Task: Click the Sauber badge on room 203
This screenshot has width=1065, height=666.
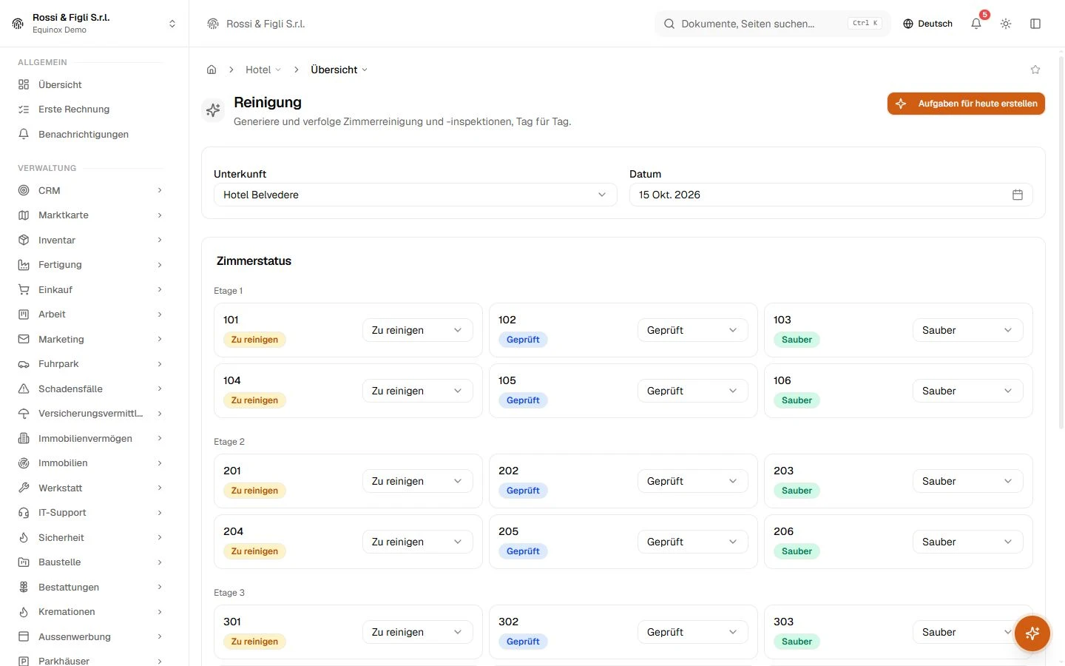Action: tap(797, 491)
